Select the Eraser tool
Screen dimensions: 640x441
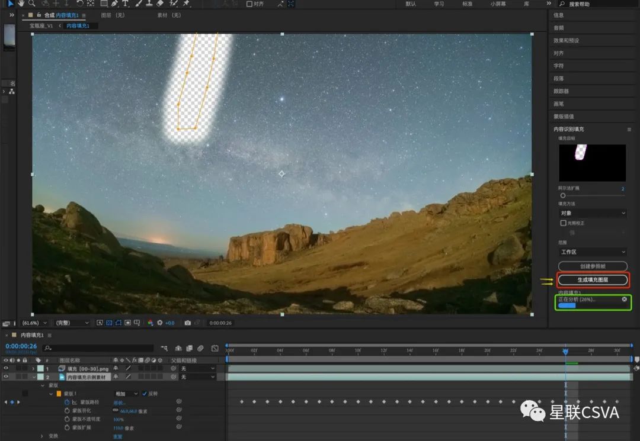point(160,4)
